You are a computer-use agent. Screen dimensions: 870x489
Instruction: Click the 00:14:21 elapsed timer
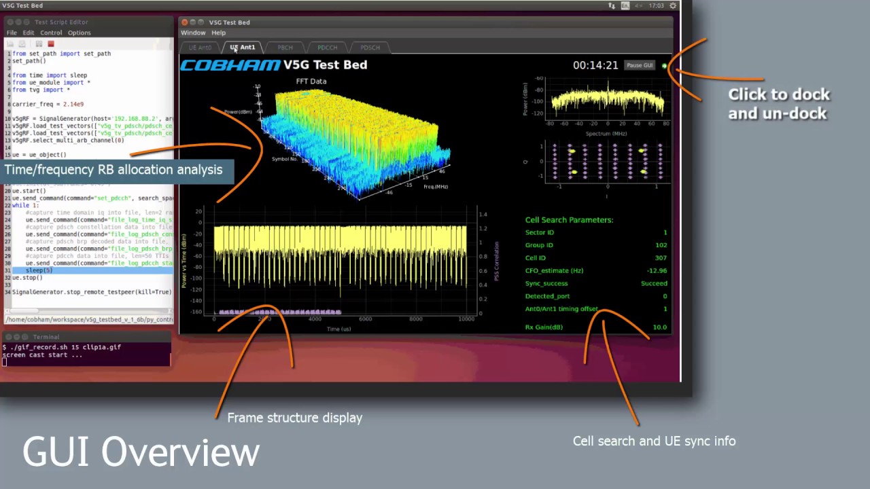tap(595, 65)
